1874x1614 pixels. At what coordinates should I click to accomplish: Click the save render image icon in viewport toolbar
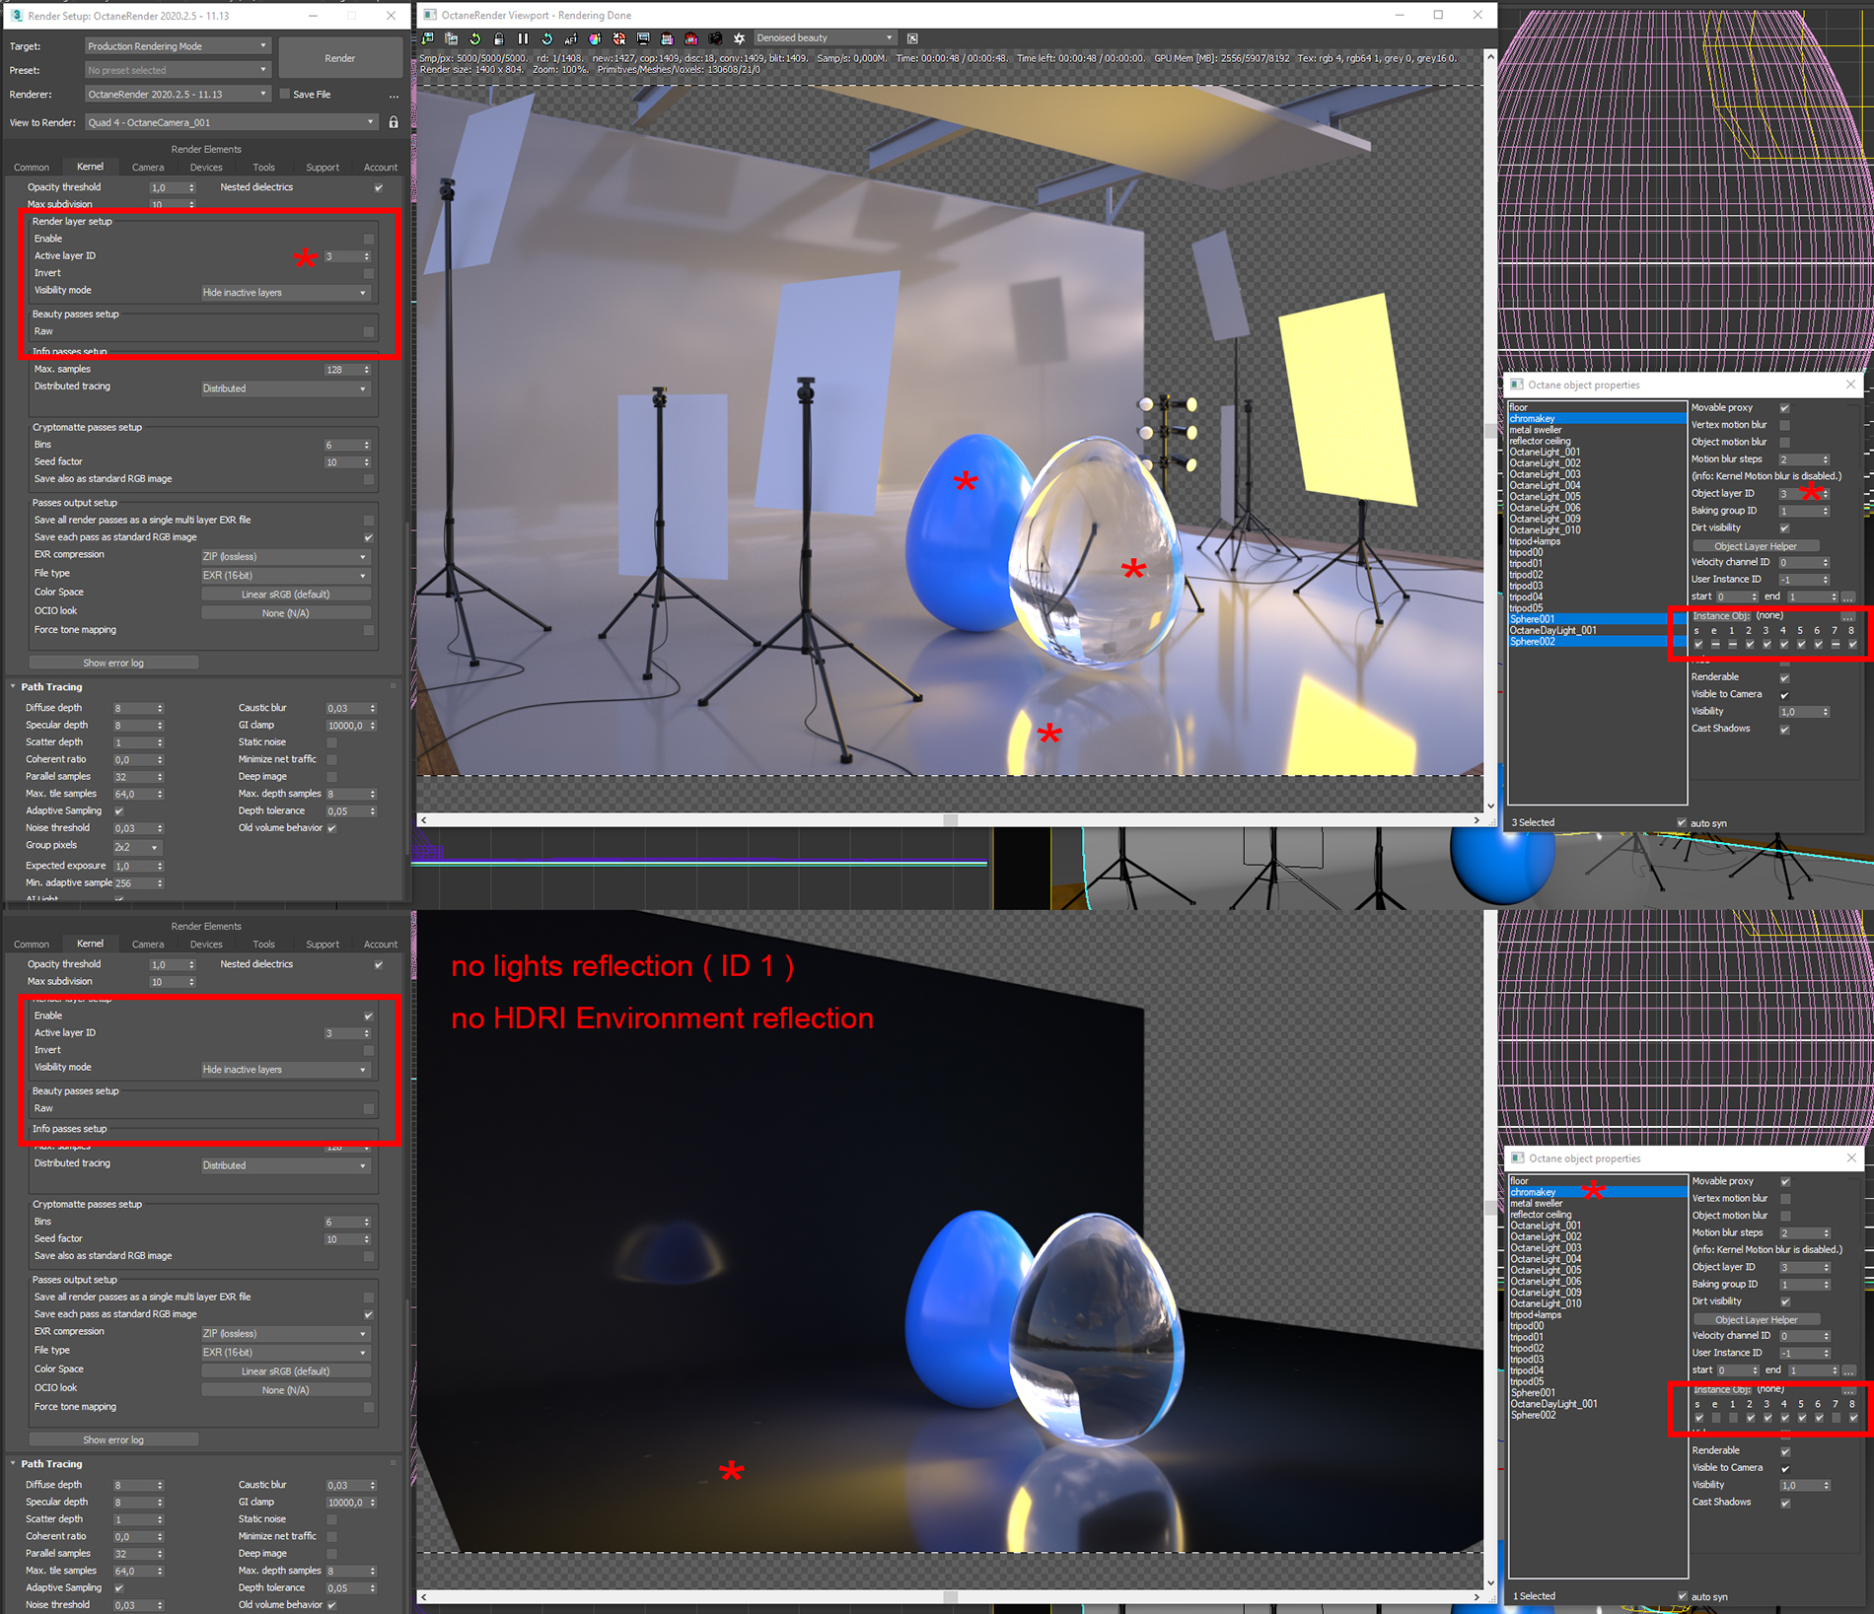tap(428, 38)
